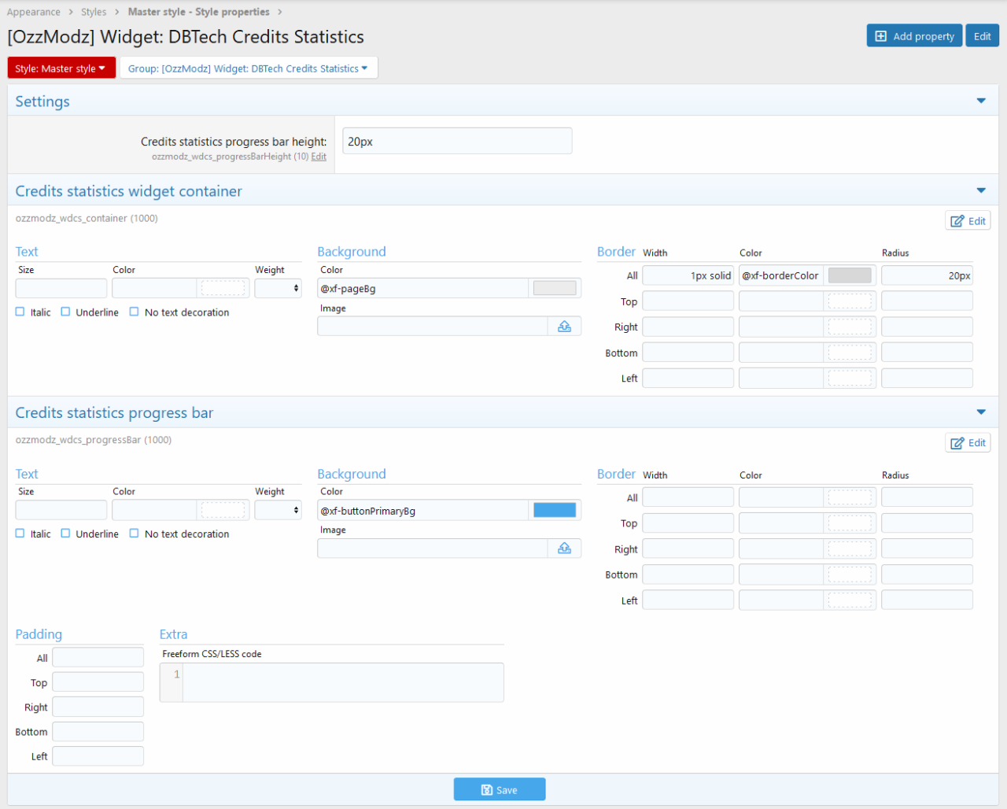Collapse the Credits statistics progress bar section
Viewport: 1007px width, 809px height.
click(x=981, y=412)
